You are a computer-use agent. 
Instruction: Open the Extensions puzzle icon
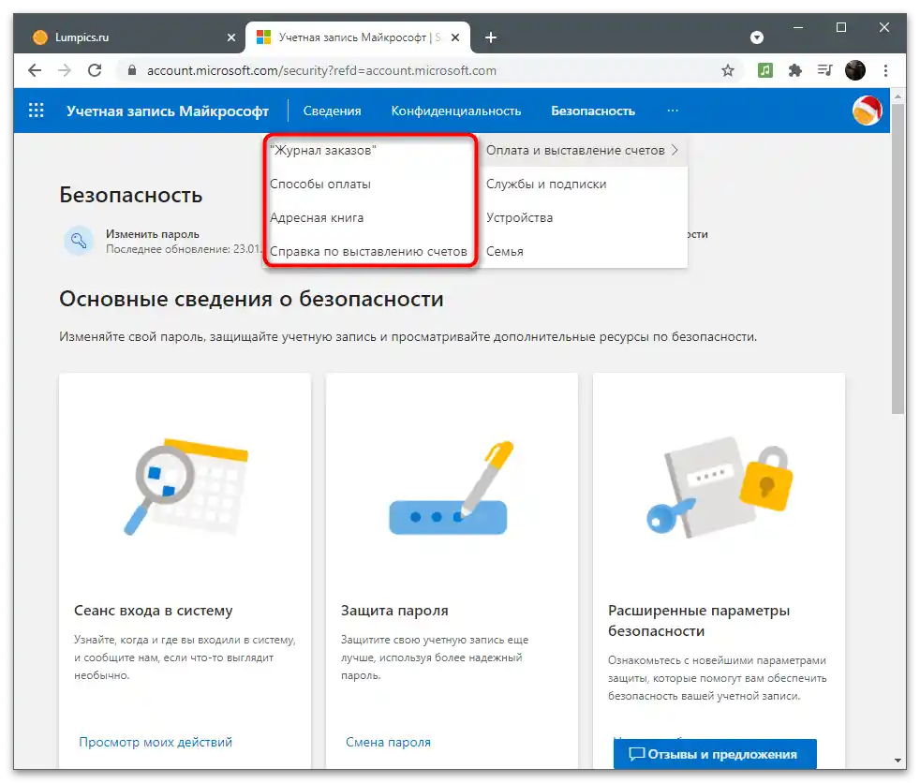795,70
